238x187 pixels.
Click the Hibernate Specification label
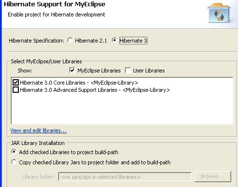pos(36,41)
